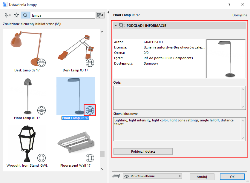The image size is (250, 183).
Task: Click the preview panel icon next to PODGLĄD
Action: tap(122, 26)
